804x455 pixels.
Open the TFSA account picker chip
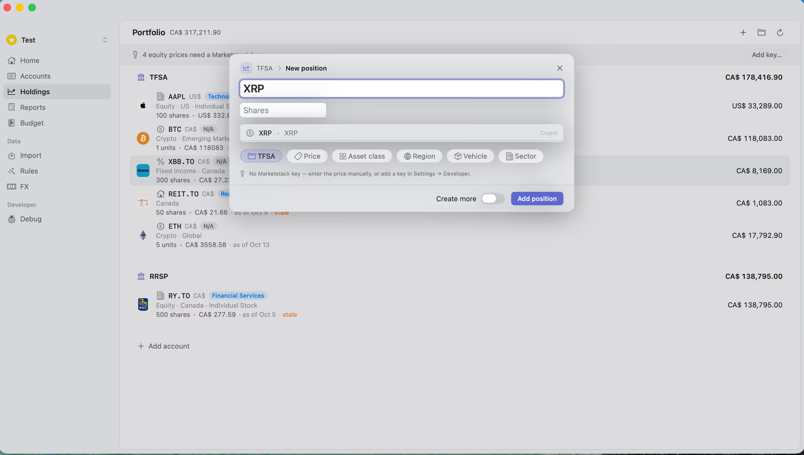(x=261, y=156)
